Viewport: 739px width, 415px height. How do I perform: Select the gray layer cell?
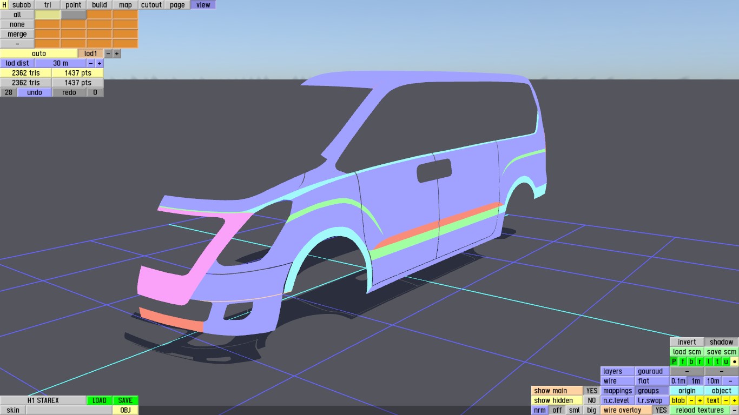74,15
